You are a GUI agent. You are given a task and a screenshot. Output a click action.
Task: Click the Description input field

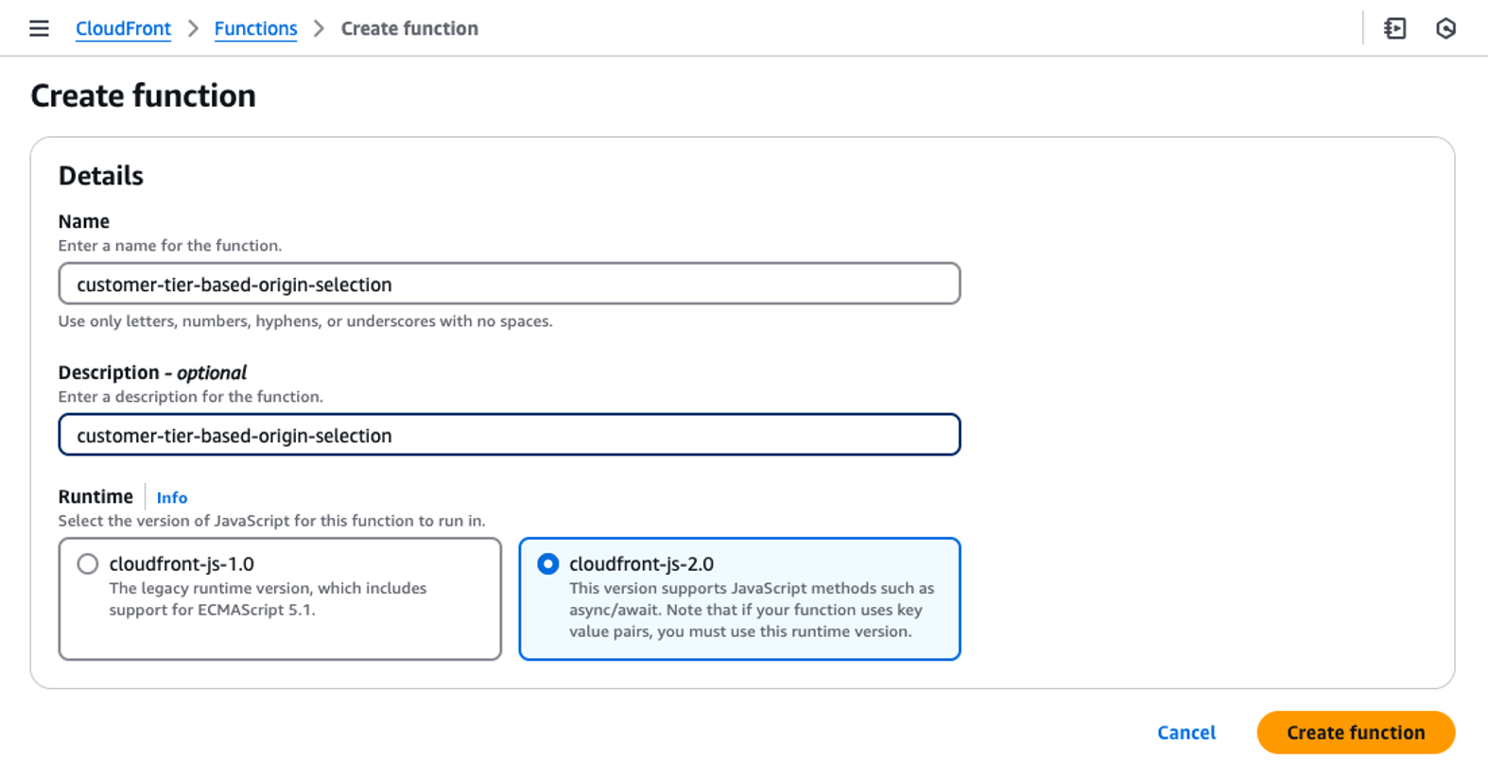[510, 435]
